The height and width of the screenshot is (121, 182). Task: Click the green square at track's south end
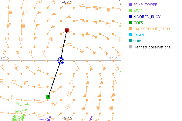click(48, 96)
